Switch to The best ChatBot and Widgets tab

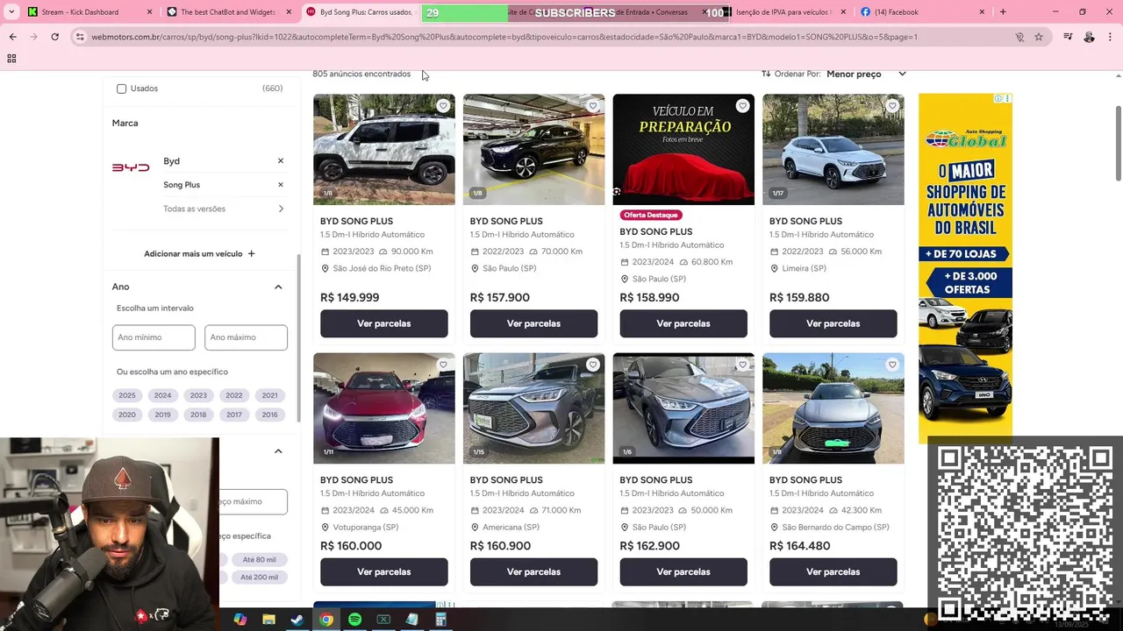228,12
